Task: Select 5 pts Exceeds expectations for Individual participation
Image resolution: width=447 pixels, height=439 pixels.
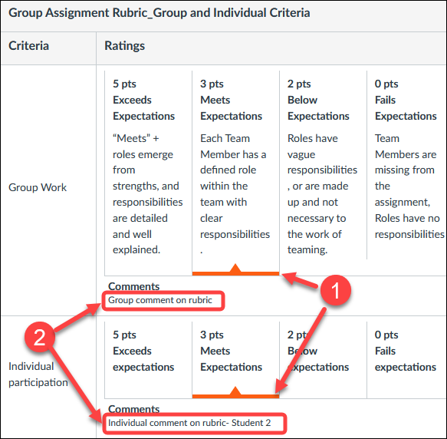Action: (x=148, y=360)
